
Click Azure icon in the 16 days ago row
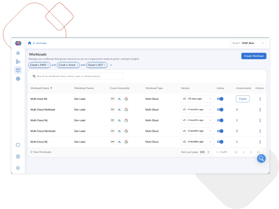[119, 99]
